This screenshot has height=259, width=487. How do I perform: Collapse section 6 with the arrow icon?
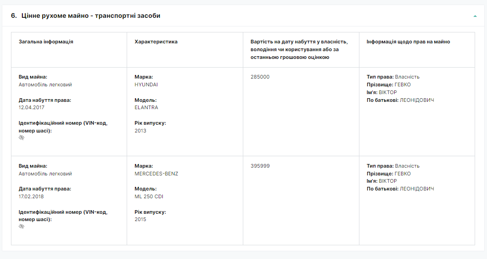pyautogui.click(x=475, y=16)
